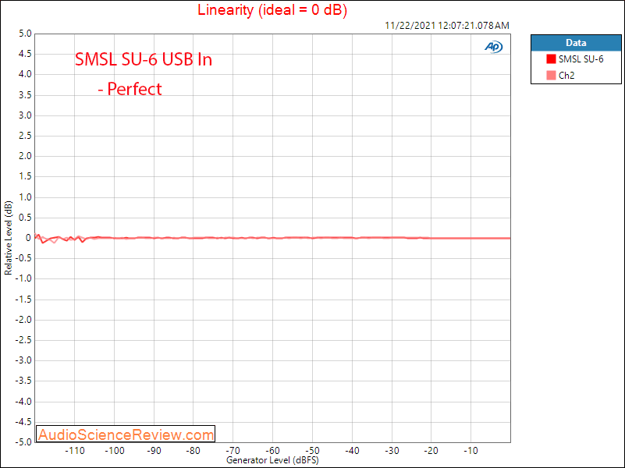
Task: Click the -1.0 value on the vertical axis
Action: point(23,278)
